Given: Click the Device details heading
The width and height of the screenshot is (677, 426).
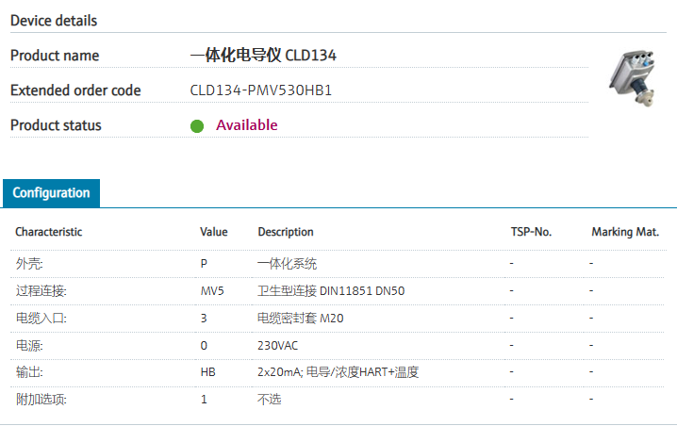Looking at the screenshot, I should [54, 21].
